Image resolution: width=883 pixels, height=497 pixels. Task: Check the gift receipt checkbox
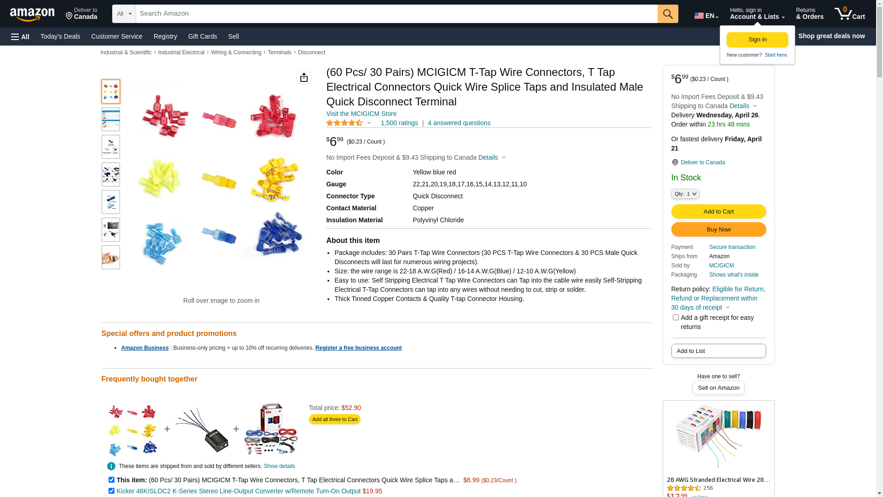676,318
